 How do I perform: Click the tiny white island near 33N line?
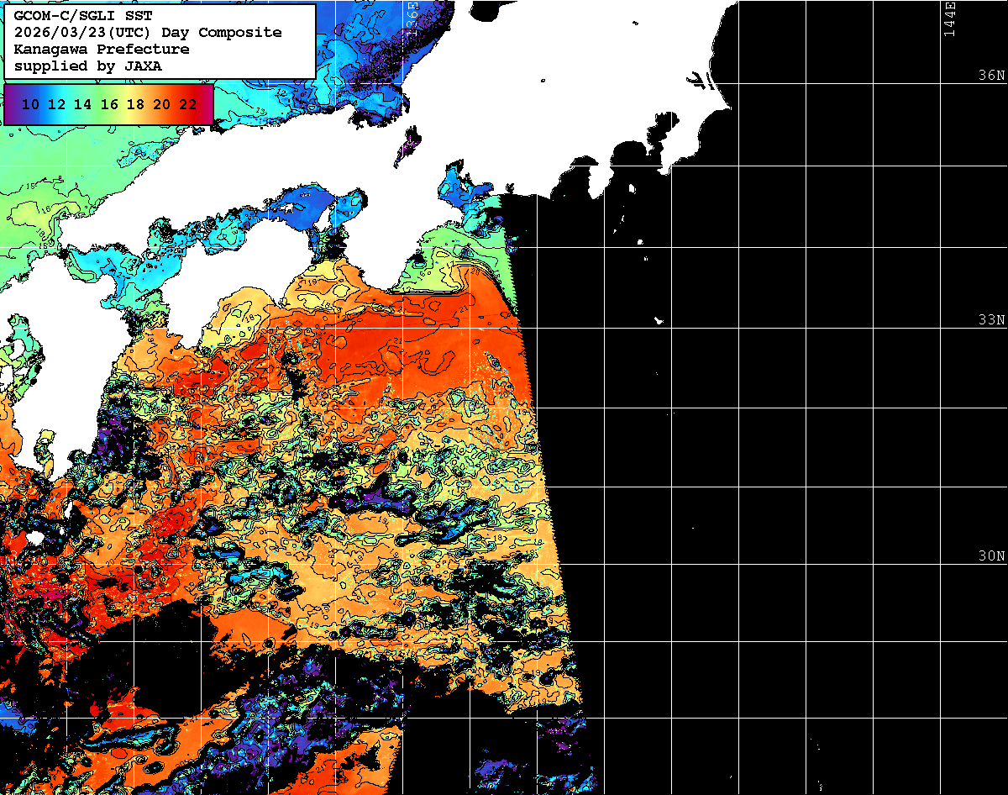659,320
